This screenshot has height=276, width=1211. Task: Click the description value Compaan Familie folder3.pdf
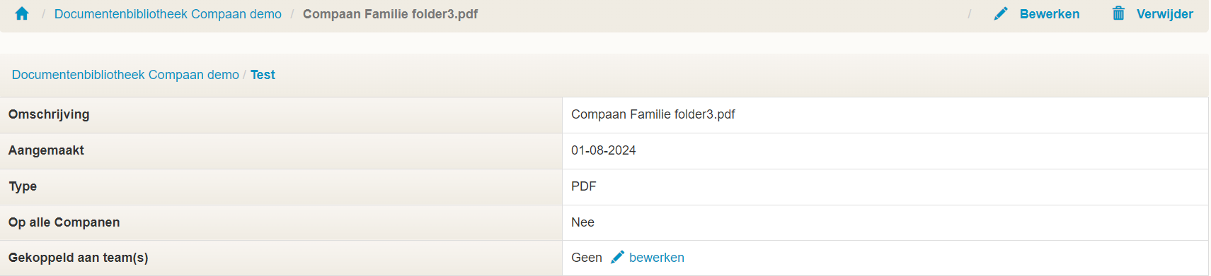[x=653, y=114]
